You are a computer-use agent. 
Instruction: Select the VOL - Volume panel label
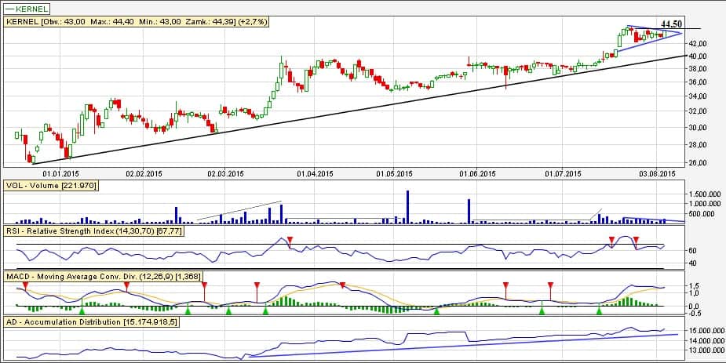(x=50, y=186)
